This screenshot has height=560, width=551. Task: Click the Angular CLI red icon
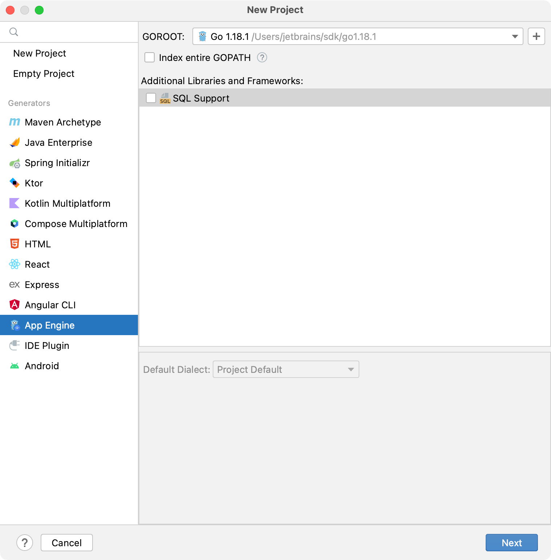coord(15,305)
